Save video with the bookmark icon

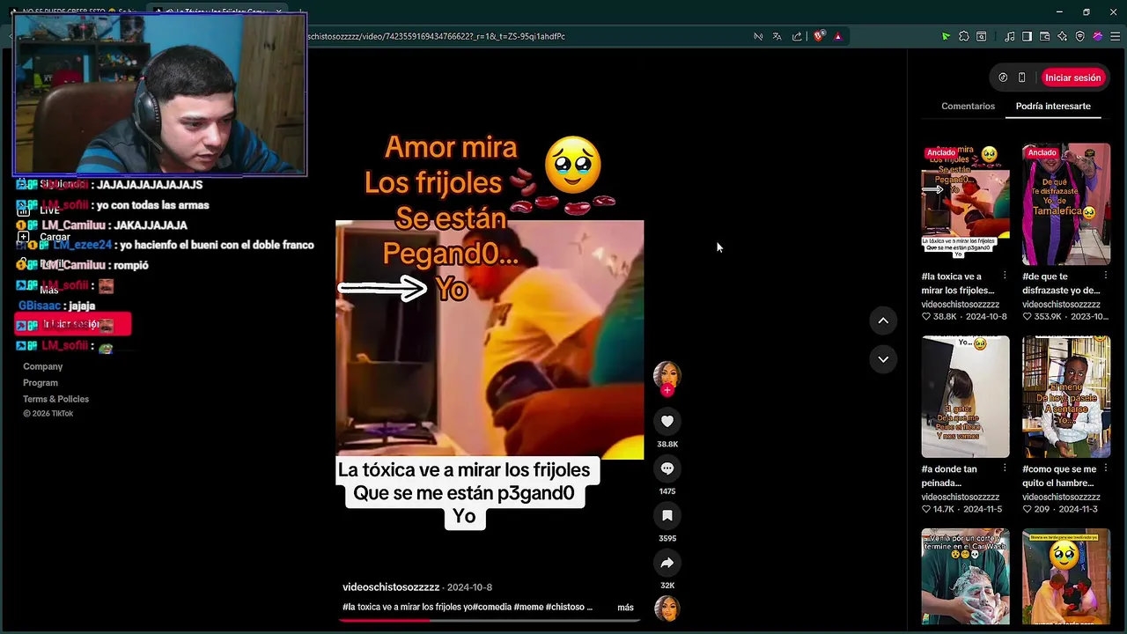[667, 516]
